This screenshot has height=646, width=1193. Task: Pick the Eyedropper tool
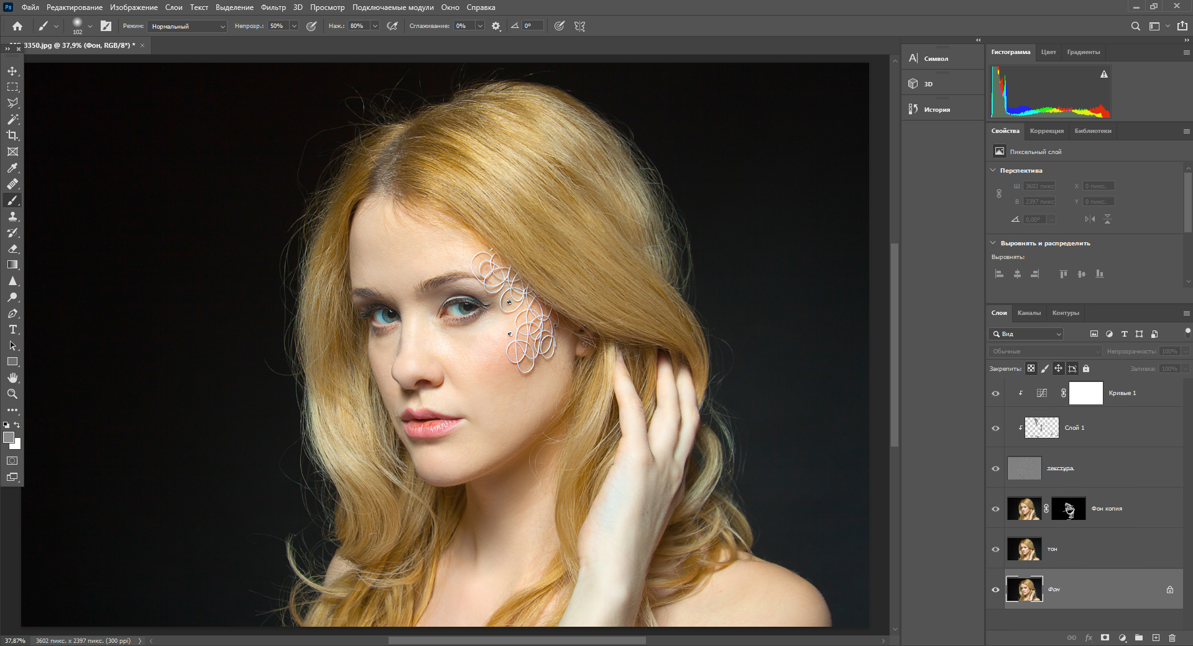point(12,168)
